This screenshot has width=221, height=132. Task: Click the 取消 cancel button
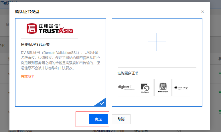tap(121, 119)
